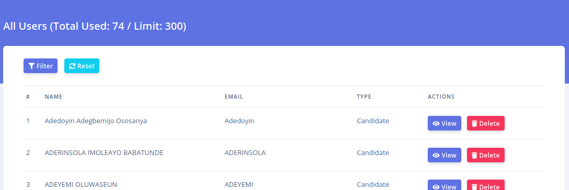Open the Filter options
Viewport: 569px width, 190px height.
pos(41,66)
